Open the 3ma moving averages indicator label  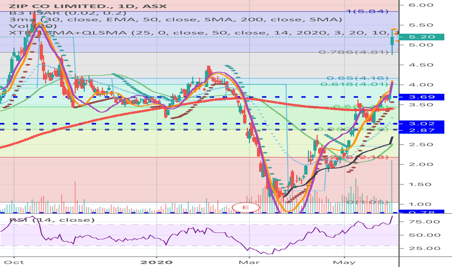tap(176, 19)
